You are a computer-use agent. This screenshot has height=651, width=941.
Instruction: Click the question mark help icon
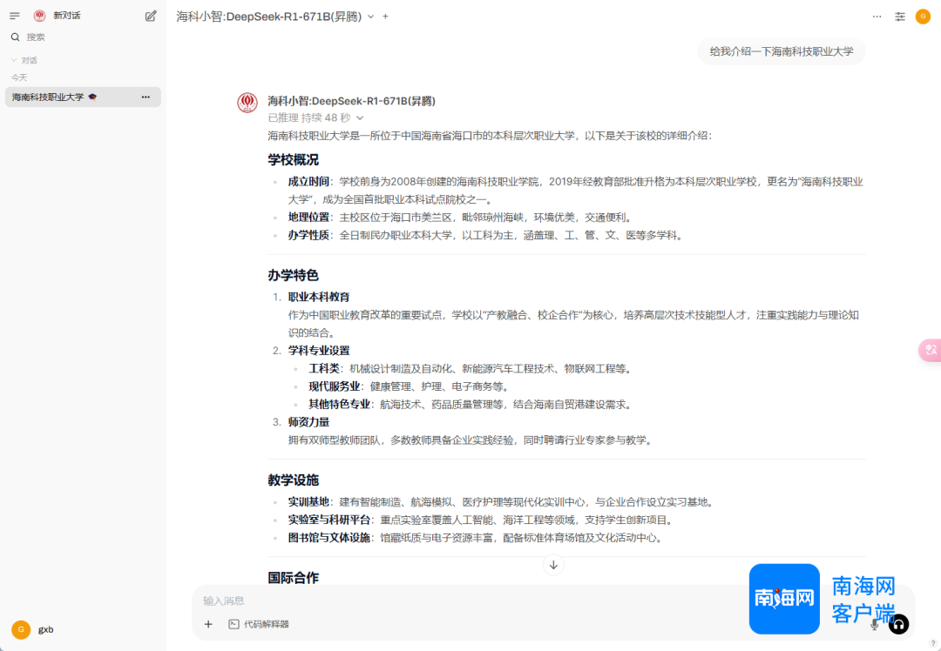[932, 643]
